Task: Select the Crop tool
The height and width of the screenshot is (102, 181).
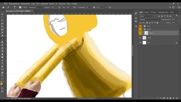Action: (x=2, y=26)
